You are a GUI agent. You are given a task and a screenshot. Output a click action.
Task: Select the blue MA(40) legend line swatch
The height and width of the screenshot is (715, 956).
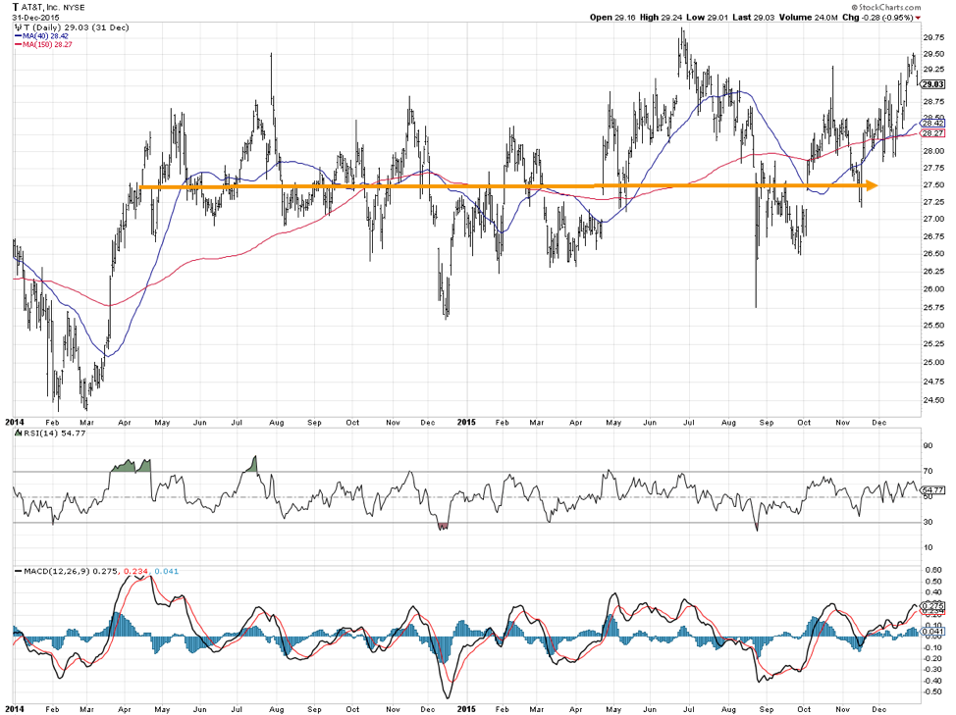18,36
